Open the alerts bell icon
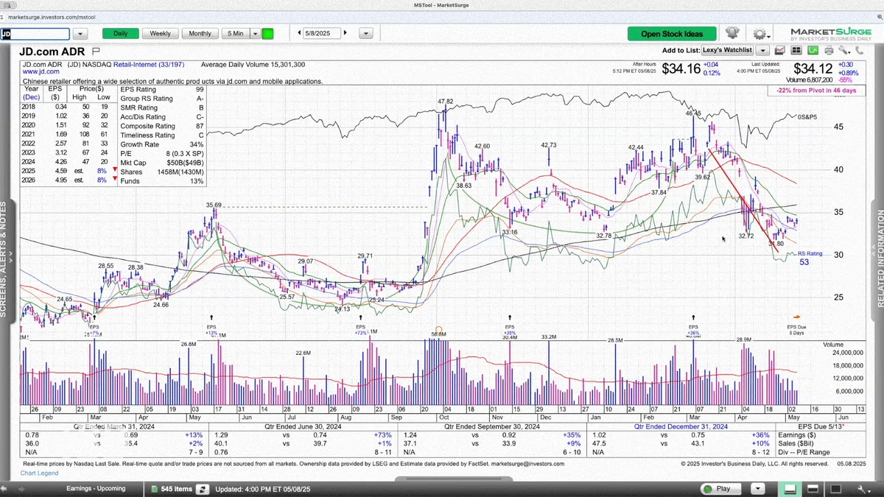The height and width of the screenshot is (497, 884). 732,33
